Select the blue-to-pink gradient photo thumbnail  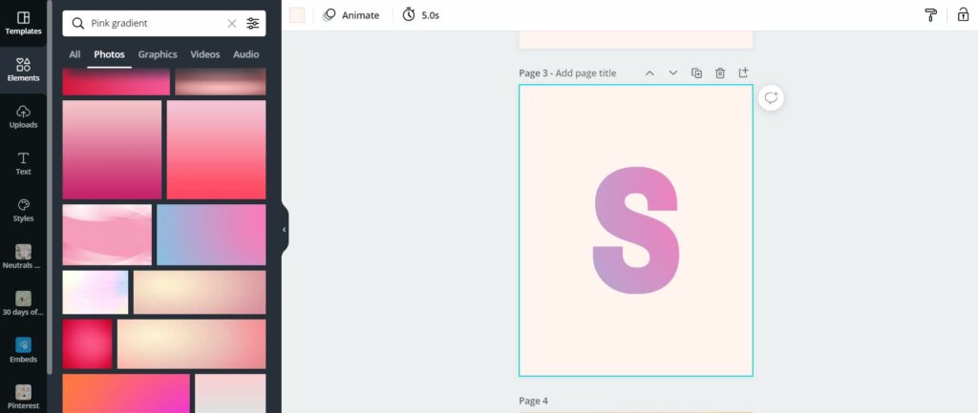click(x=211, y=235)
